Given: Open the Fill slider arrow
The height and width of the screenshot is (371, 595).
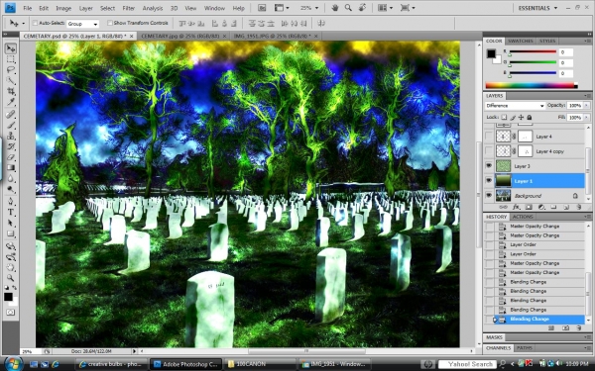Looking at the screenshot, I should [x=587, y=118].
